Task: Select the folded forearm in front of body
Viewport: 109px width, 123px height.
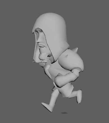Action: pyautogui.click(x=66, y=79)
